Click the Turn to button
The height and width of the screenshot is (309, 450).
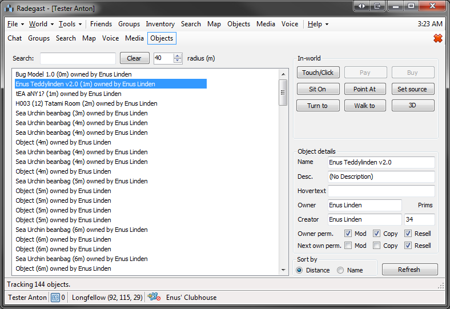[x=318, y=106]
